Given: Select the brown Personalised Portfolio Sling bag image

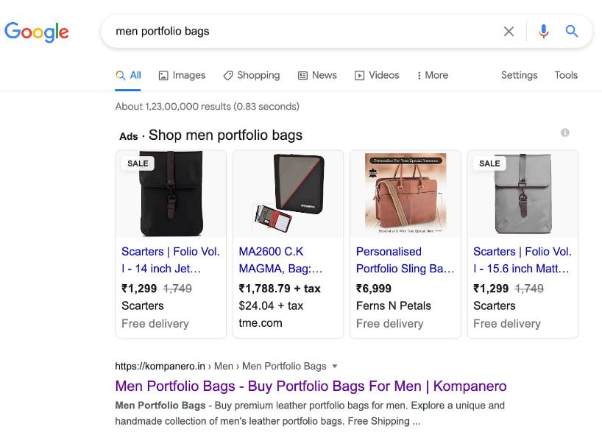Looking at the screenshot, I should 406,194.
